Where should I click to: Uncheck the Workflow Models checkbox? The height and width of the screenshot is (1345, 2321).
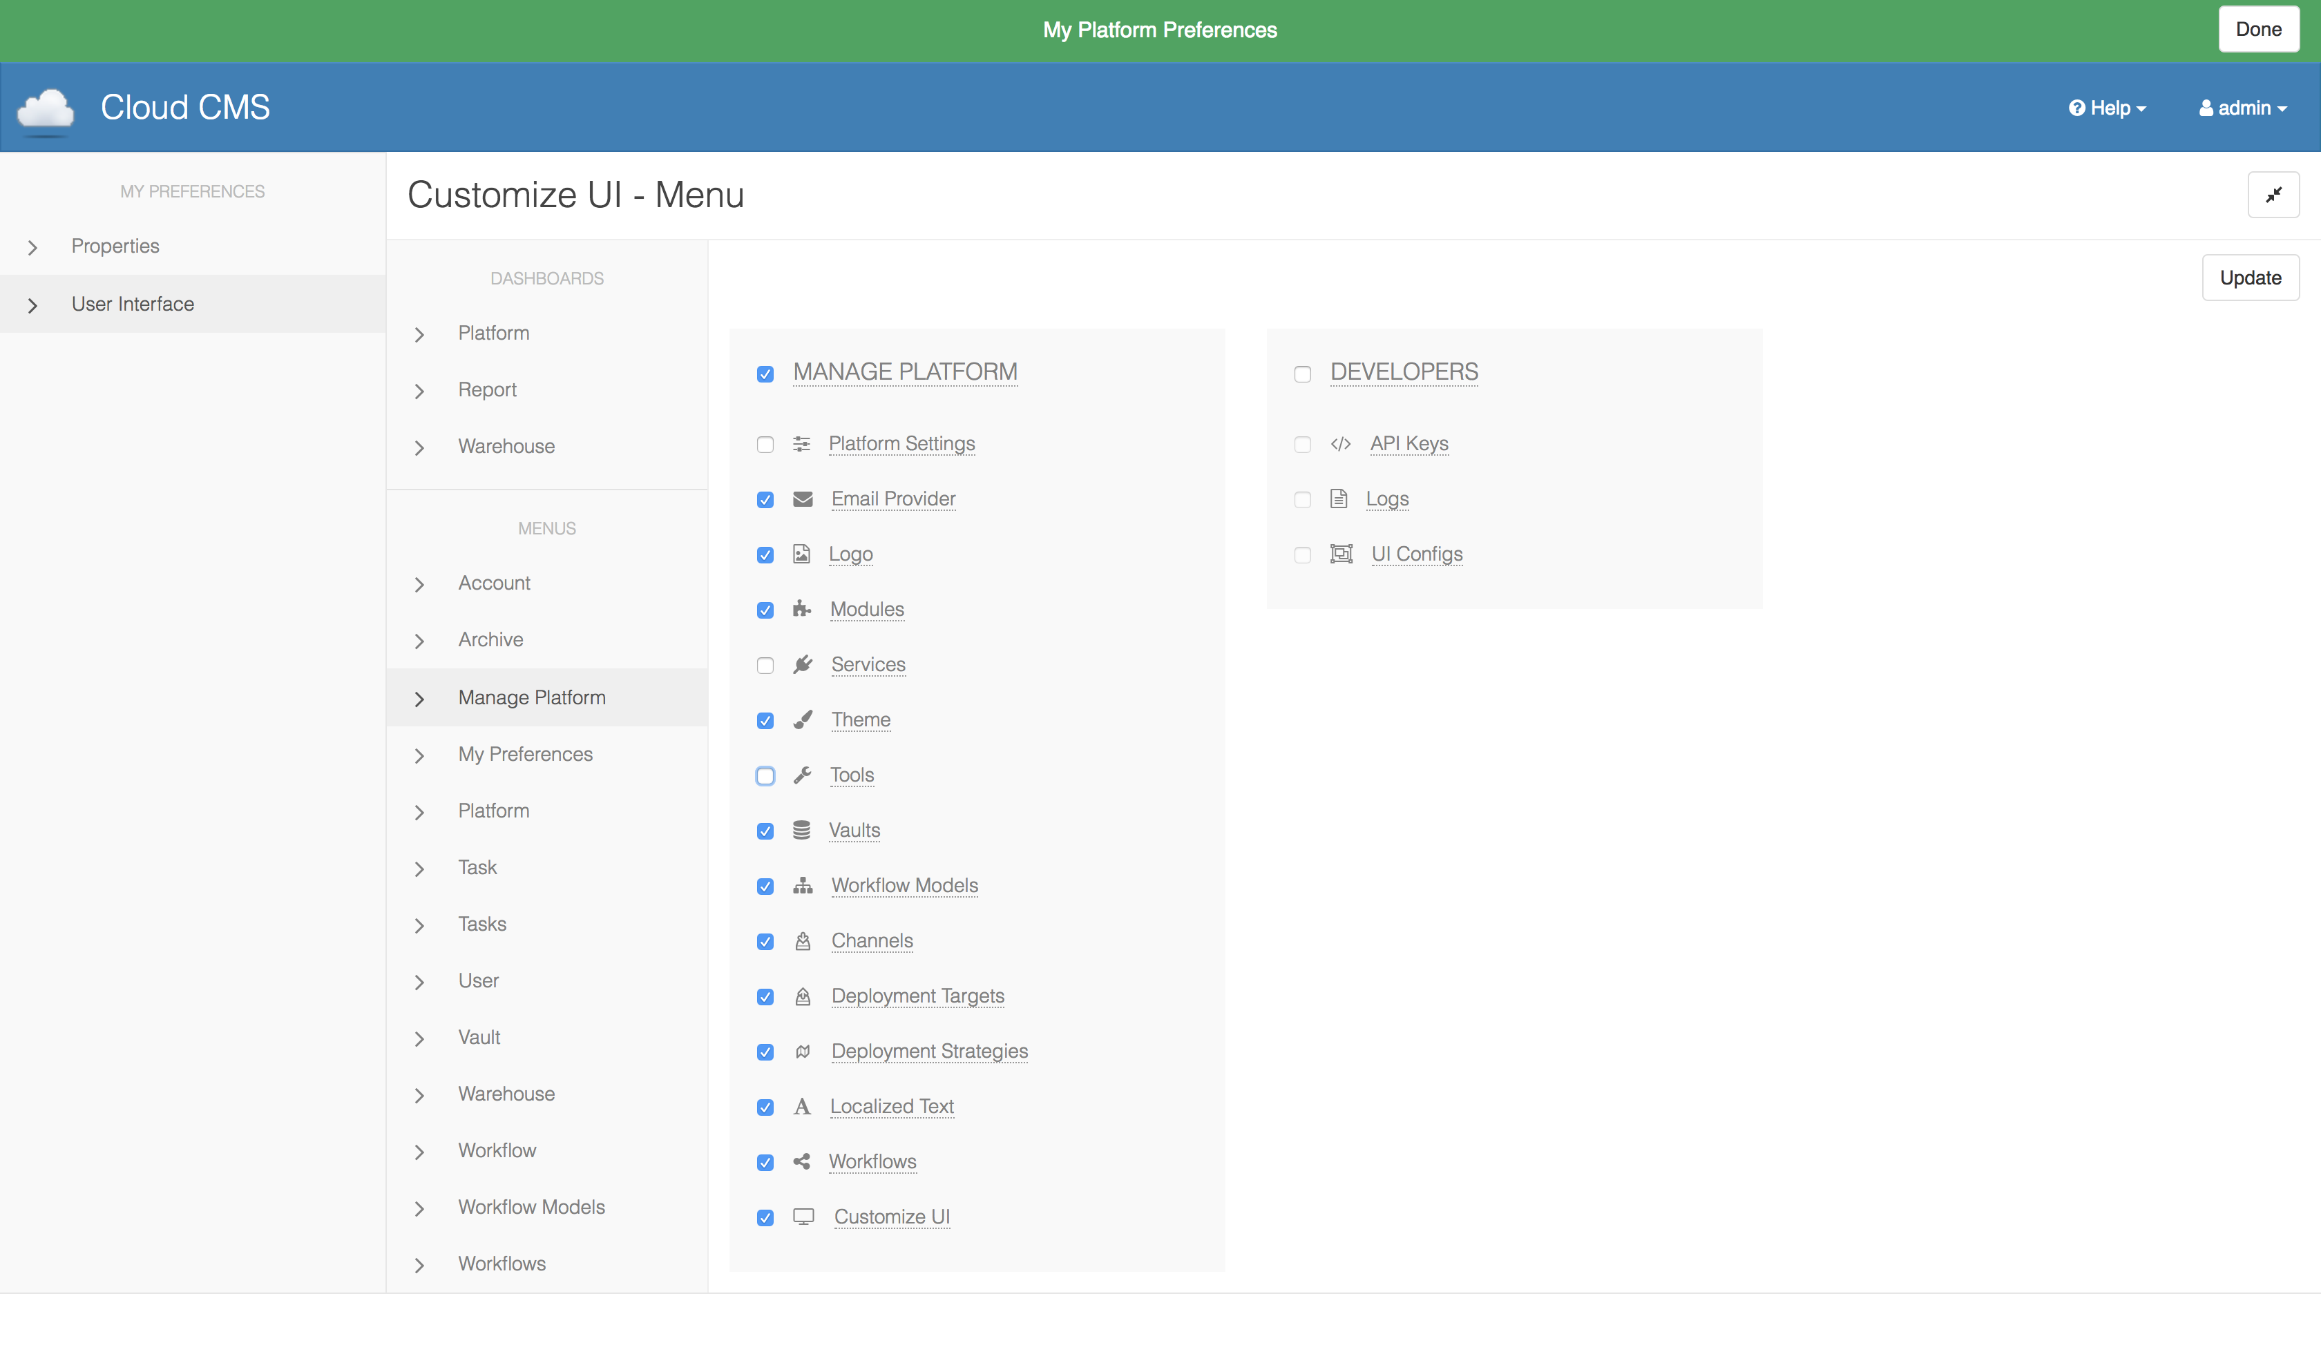pyautogui.click(x=765, y=887)
